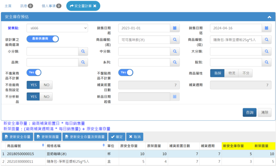Viewport: 276px width, 166px height.
Task: Click 補貨週期 column header
Action: 211,146
